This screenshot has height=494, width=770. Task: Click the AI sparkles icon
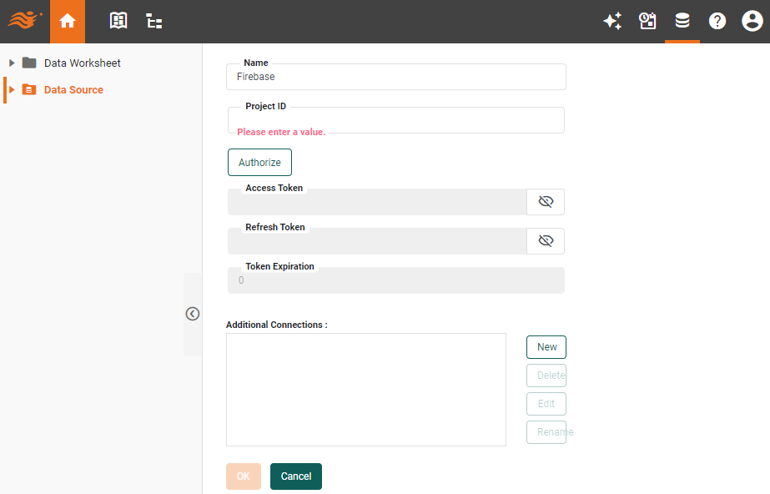613,21
